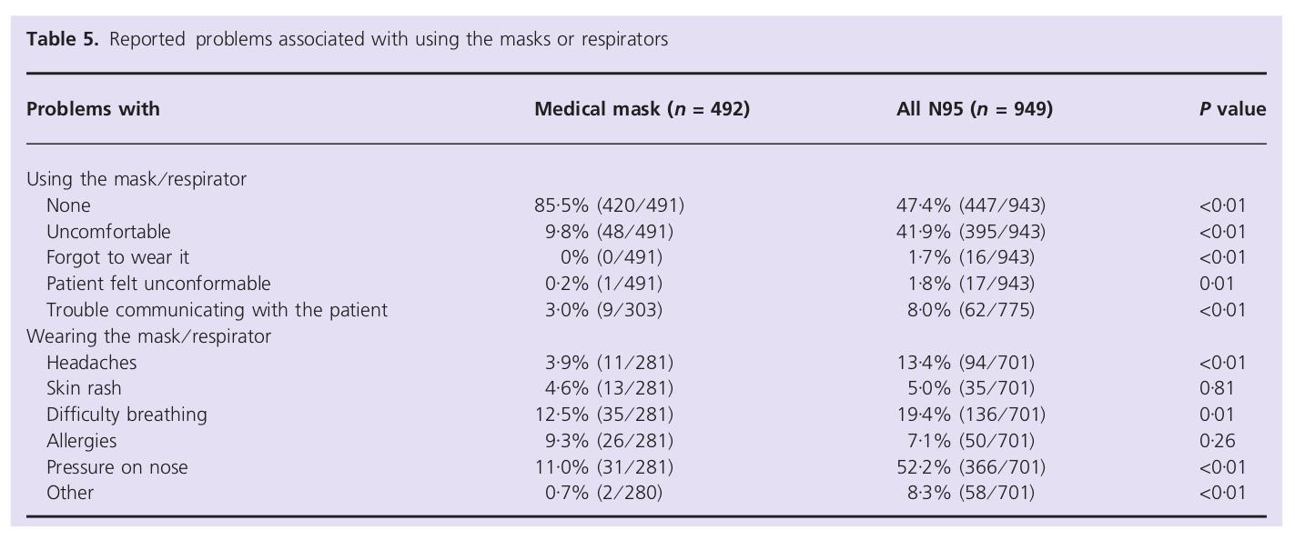This screenshot has height=540, width=1295.
Task: Select the "Skin rash" row label
Action: 84,388
